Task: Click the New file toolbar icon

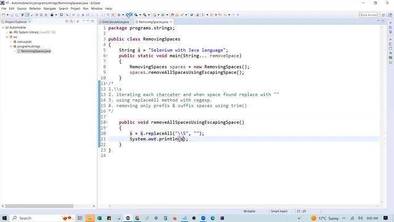Action: (4, 15)
